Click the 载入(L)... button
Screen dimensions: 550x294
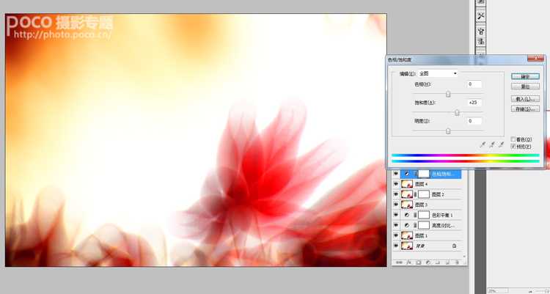(x=525, y=98)
